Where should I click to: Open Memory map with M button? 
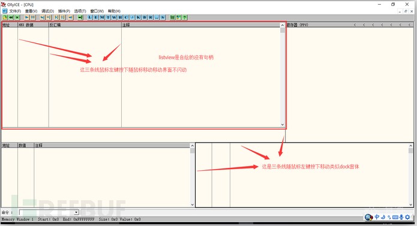click(x=102, y=17)
